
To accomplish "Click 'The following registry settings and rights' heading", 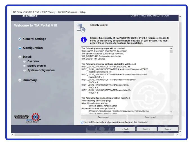I will pyautogui.click(x=109, y=64).
